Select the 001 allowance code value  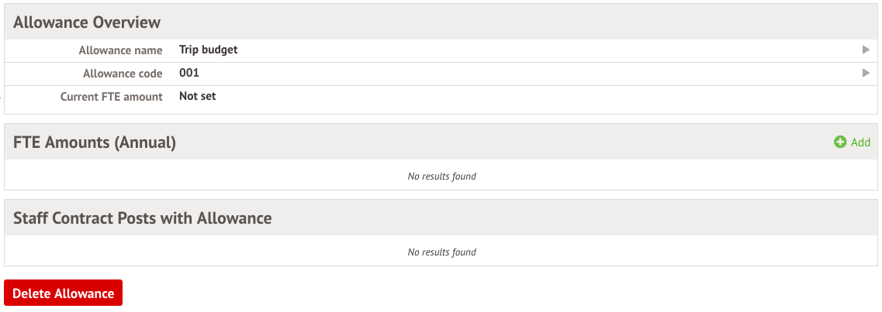point(189,74)
